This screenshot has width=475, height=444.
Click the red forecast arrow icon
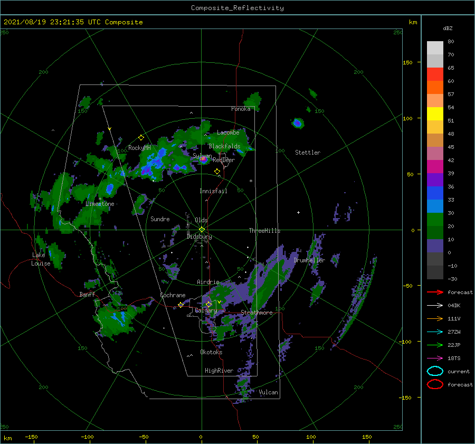point(435,292)
